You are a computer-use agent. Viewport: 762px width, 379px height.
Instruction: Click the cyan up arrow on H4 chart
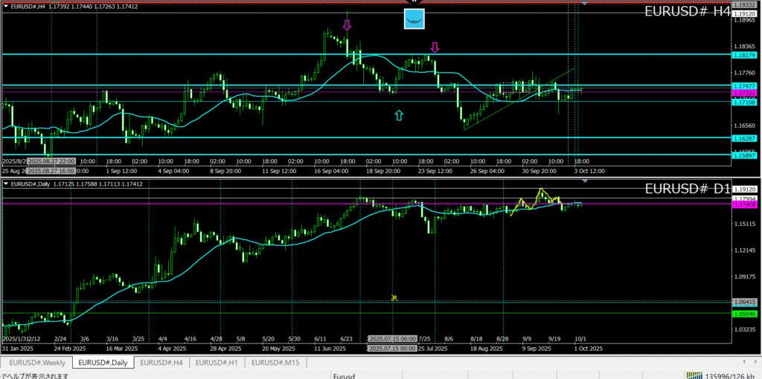(x=400, y=115)
